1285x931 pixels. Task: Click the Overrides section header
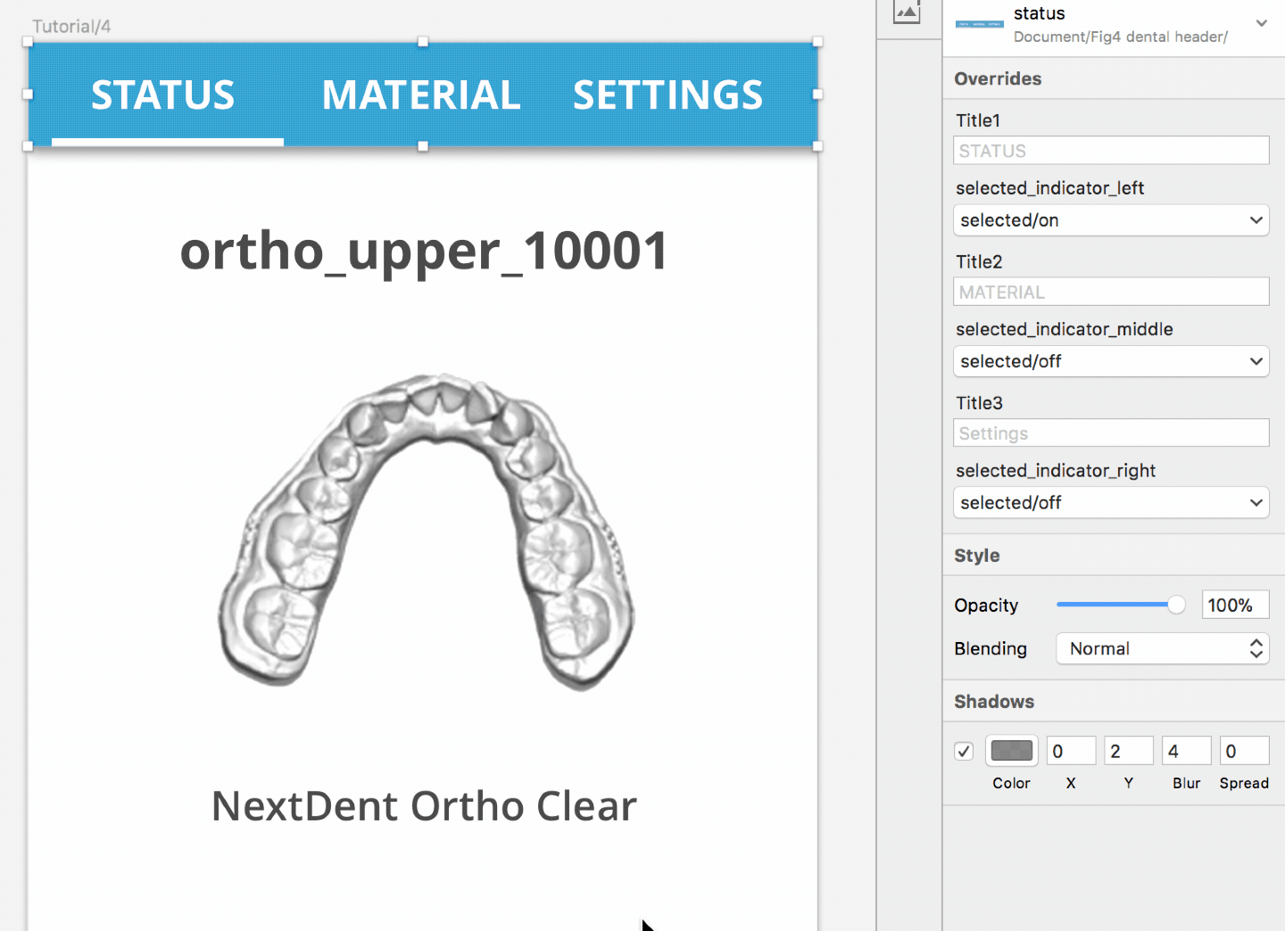tap(998, 78)
